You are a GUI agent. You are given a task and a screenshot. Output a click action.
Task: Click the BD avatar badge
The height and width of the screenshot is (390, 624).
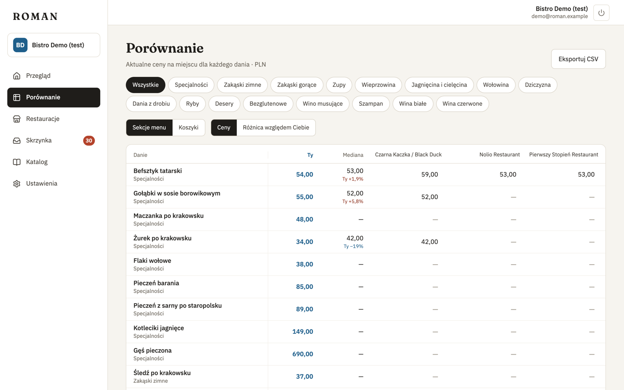click(20, 45)
